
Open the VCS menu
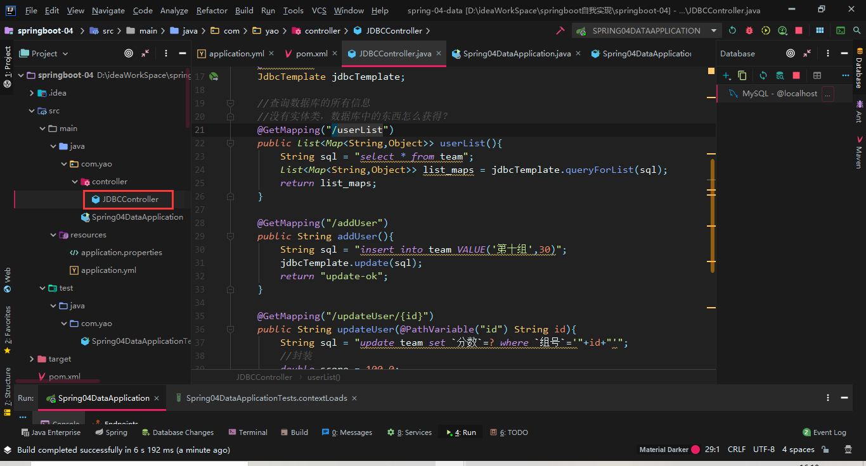click(x=320, y=11)
